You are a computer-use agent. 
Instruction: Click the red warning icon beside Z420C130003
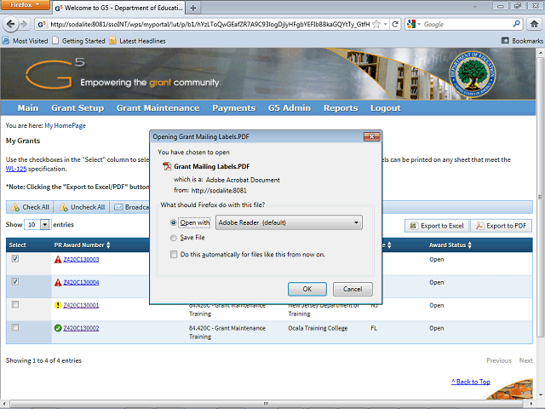pos(58,259)
